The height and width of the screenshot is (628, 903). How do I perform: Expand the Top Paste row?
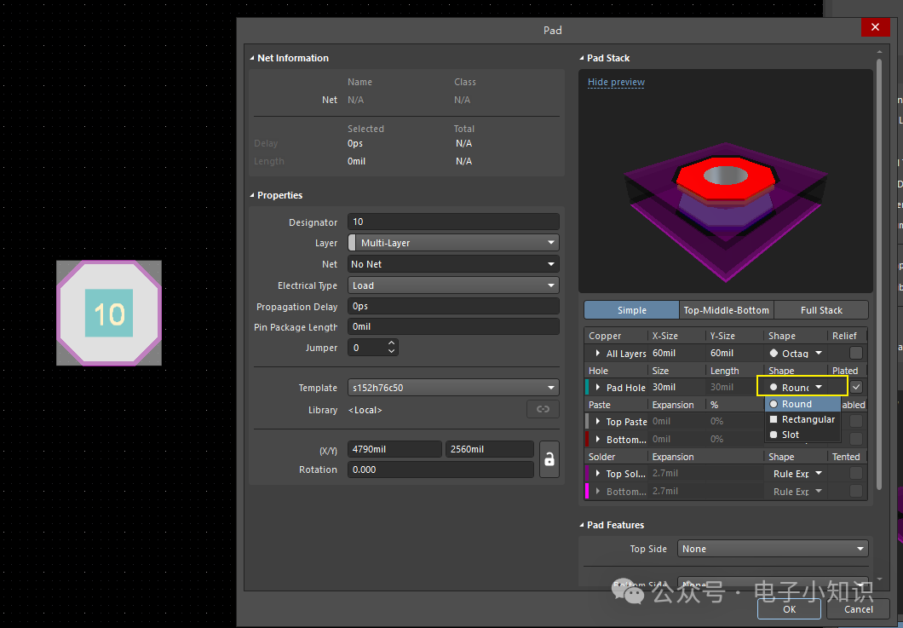pos(598,421)
